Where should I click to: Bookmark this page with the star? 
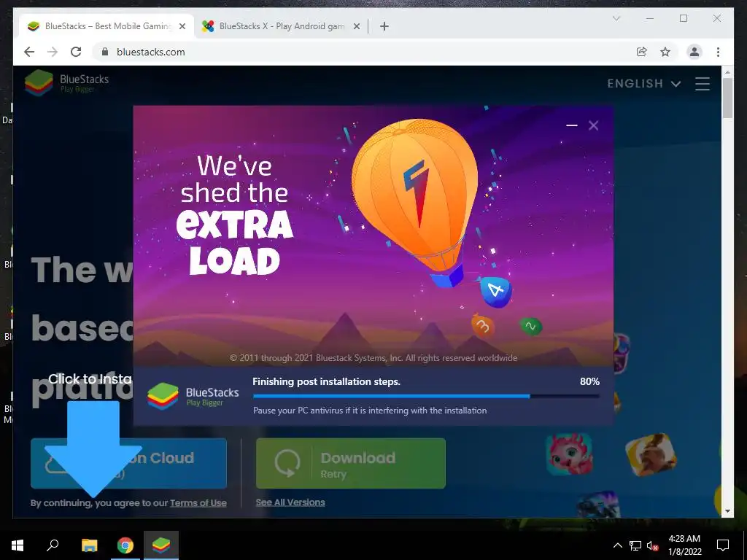665,52
